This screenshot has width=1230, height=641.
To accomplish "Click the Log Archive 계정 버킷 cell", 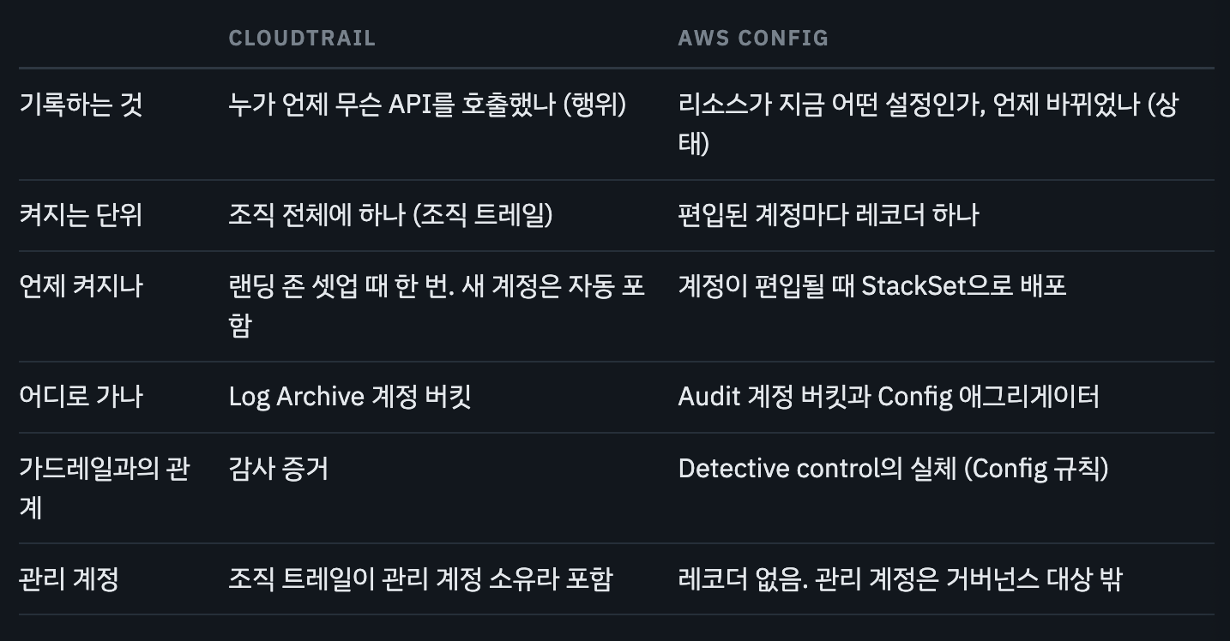I will point(350,397).
